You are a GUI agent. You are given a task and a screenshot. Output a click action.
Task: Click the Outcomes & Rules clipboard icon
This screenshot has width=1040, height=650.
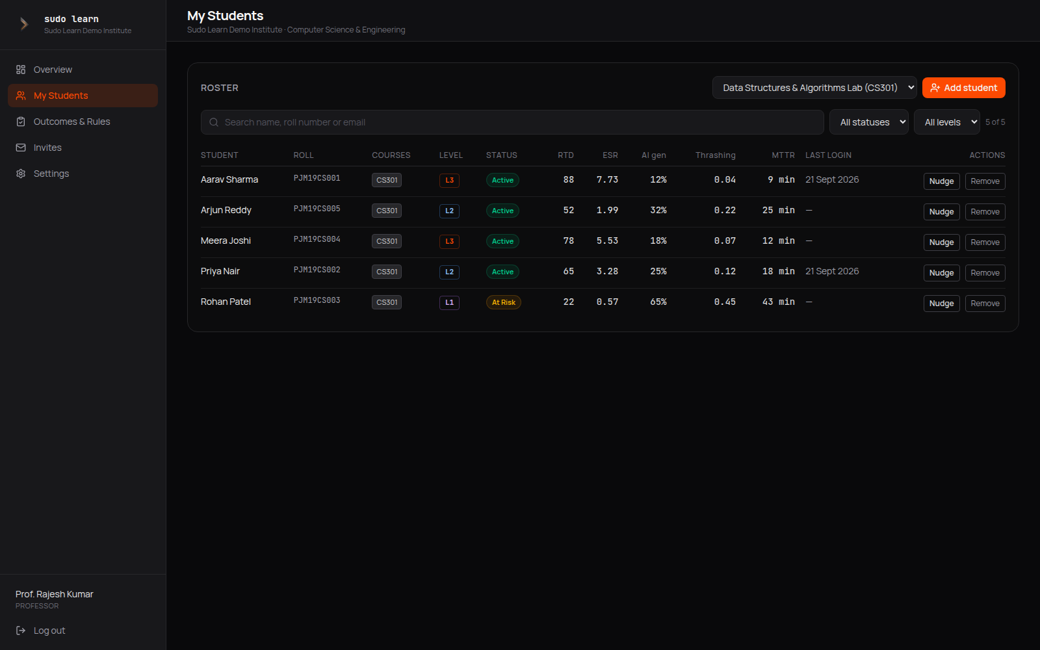click(21, 122)
